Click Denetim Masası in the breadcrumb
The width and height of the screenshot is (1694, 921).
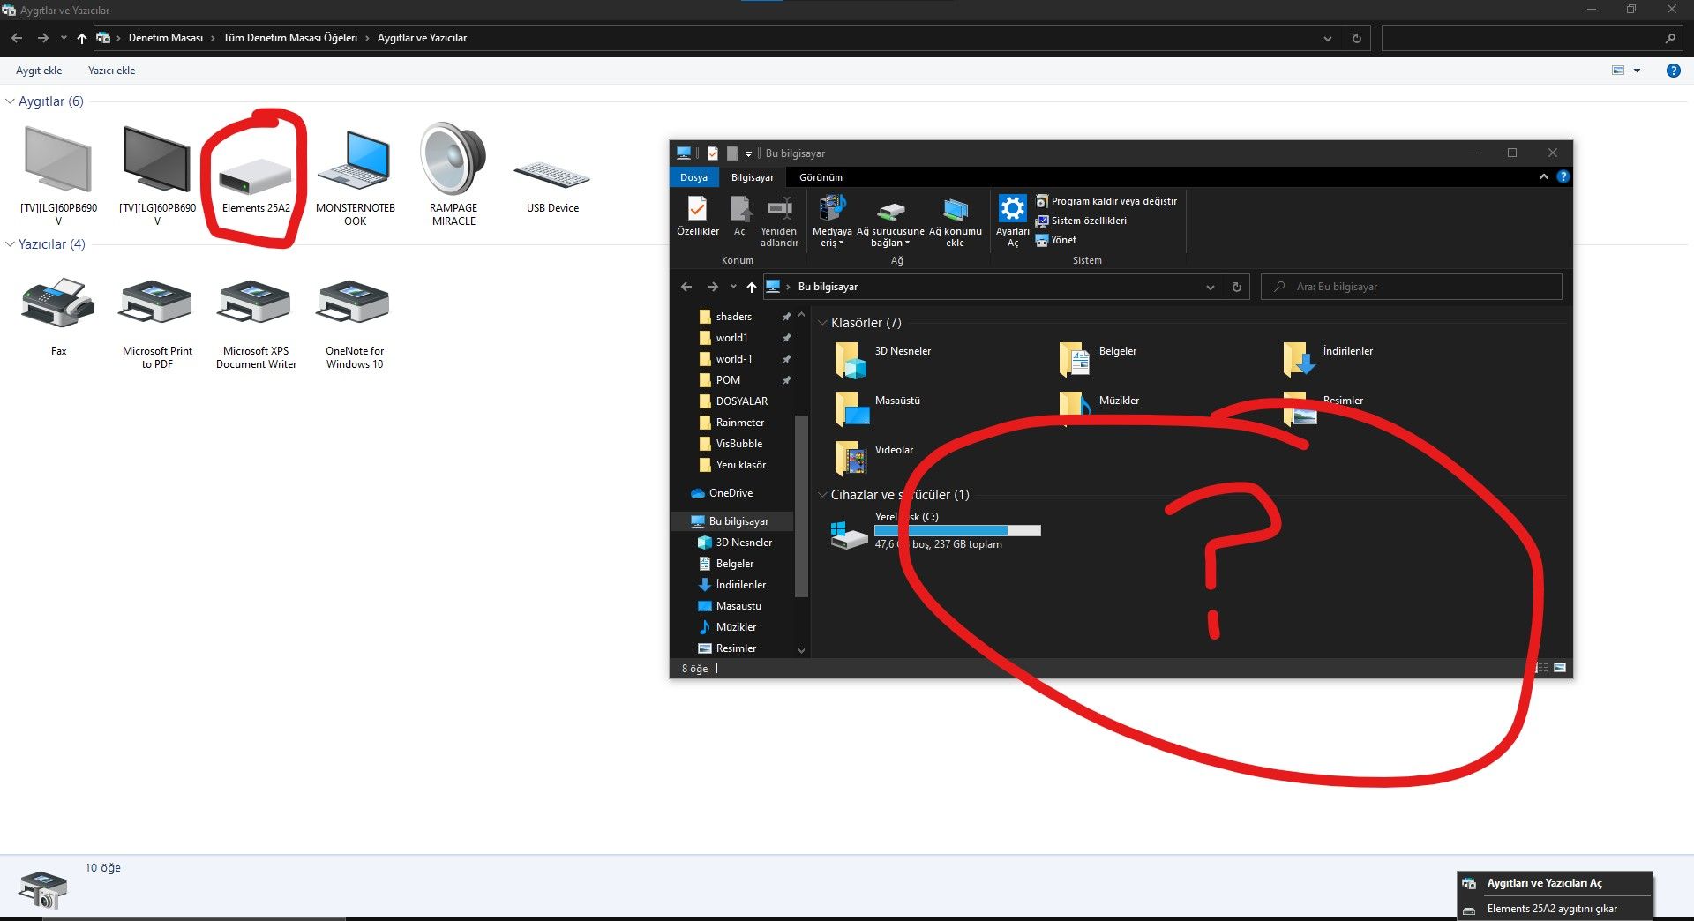[x=165, y=38]
